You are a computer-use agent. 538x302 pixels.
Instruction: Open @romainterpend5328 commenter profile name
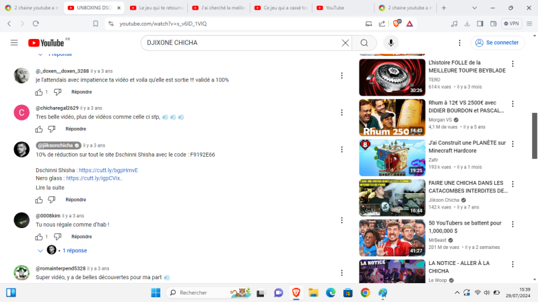[x=61, y=268]
